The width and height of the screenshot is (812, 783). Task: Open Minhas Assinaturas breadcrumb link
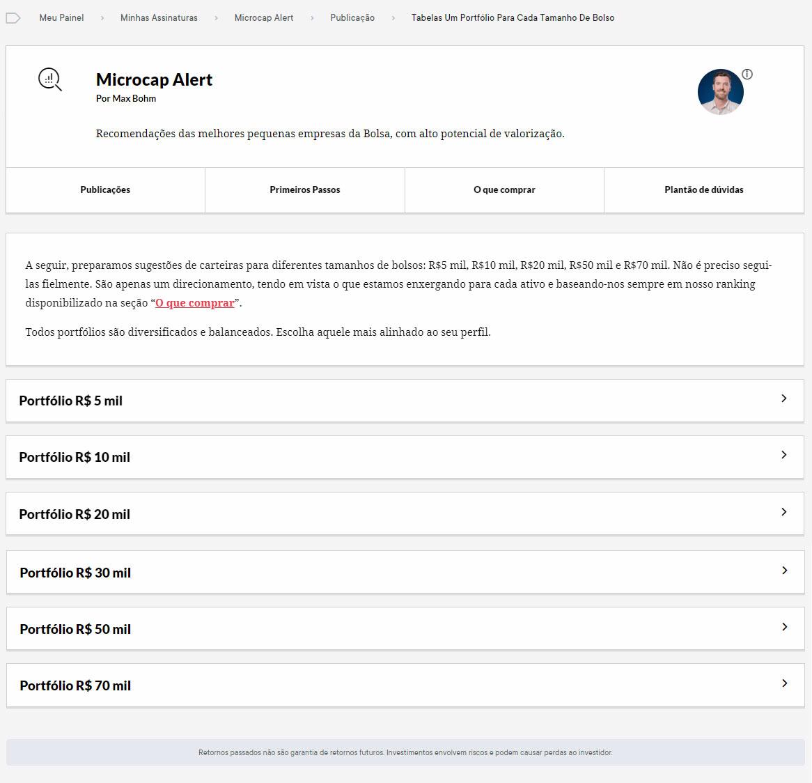pyautogui.click(x=159, y=18)
